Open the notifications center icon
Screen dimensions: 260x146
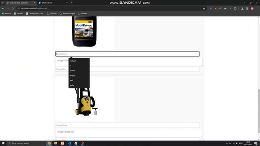[x=256, y=143]
